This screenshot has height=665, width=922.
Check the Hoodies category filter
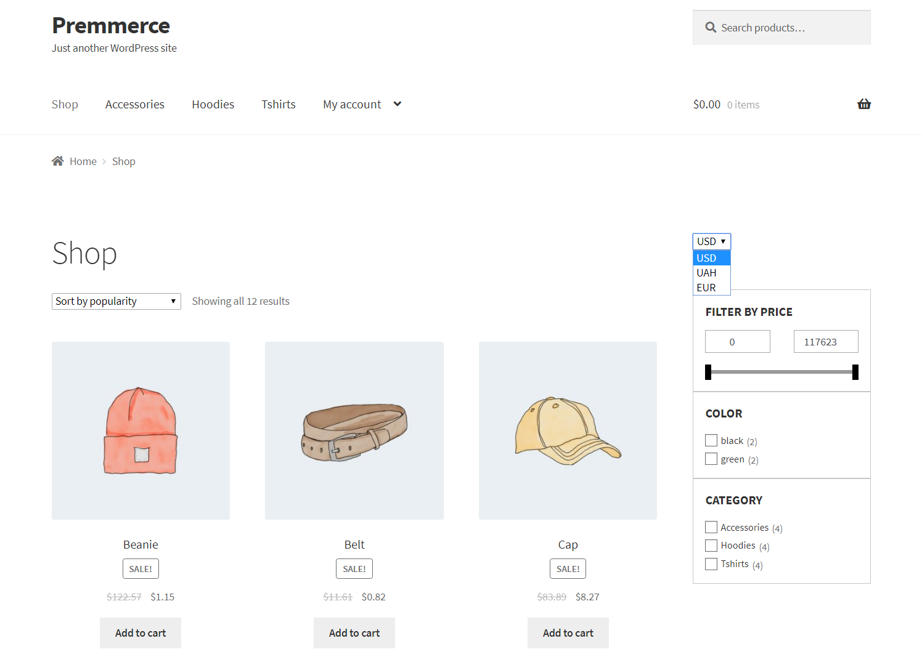click(711, 546)
